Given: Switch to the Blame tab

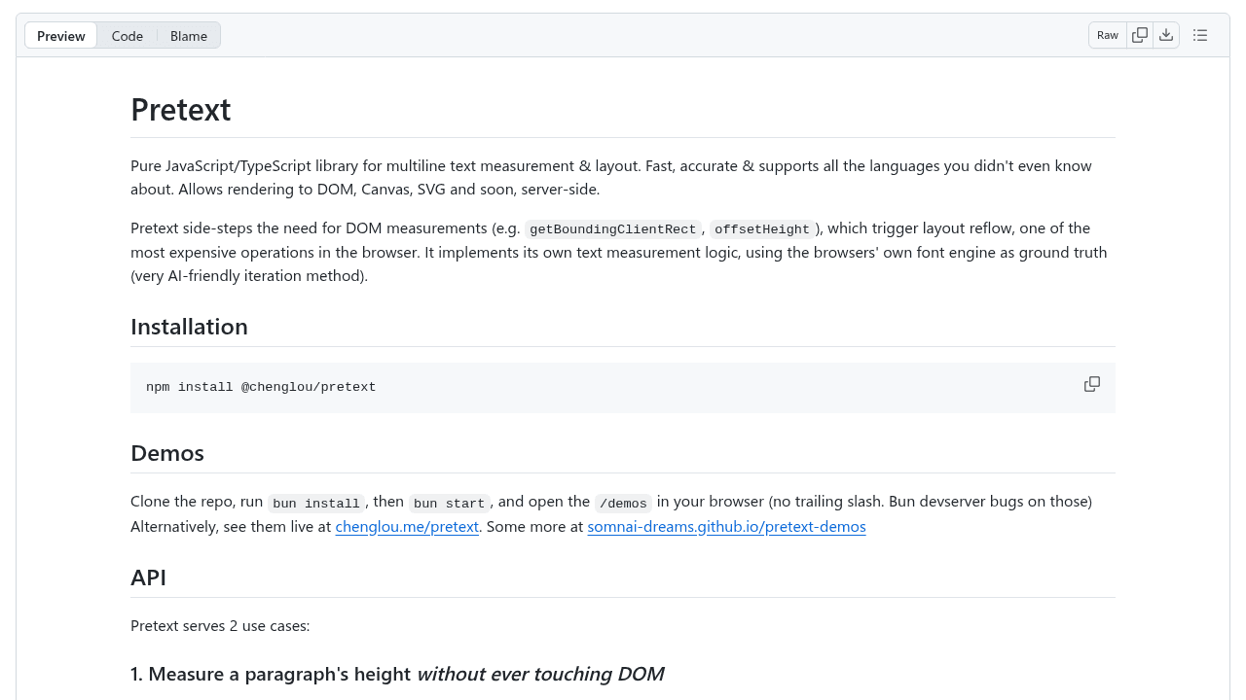Looking at the screenshot, I should (x=188, y=35).
